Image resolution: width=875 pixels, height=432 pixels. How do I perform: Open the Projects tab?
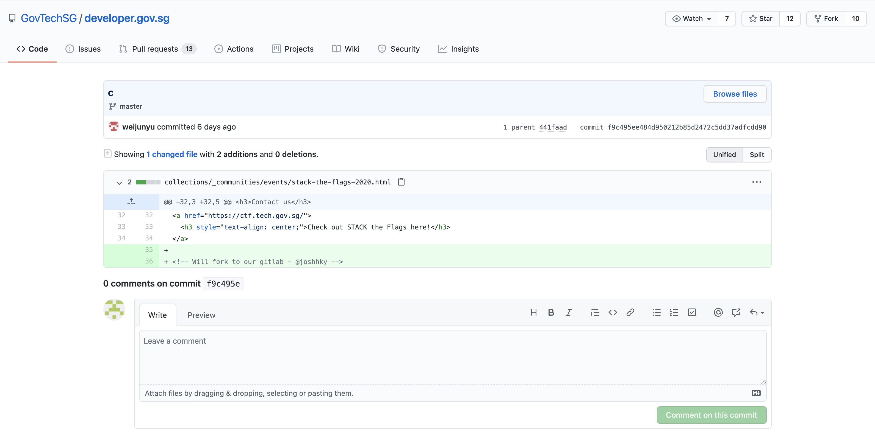tap(292, 49)
